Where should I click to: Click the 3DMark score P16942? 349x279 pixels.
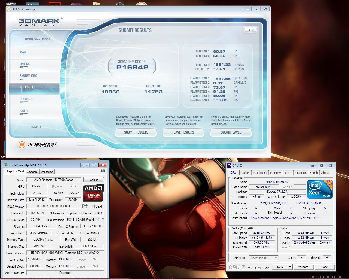(132, 68)
